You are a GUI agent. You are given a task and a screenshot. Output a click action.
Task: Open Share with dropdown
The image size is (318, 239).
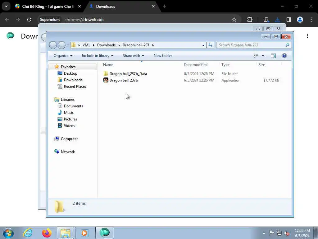pyautogui.click(x=134, y=56)
